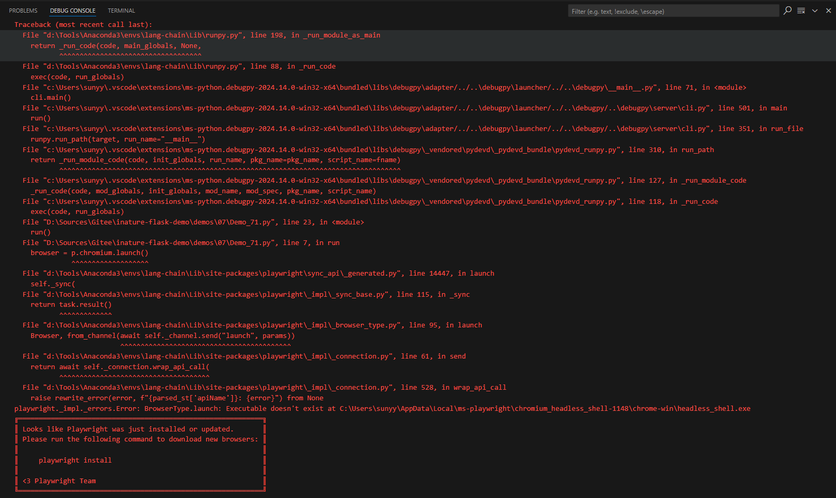This screenshot has height=498, width=836.
Task: Focus the Filter text input field
Action: click(672, 11)
